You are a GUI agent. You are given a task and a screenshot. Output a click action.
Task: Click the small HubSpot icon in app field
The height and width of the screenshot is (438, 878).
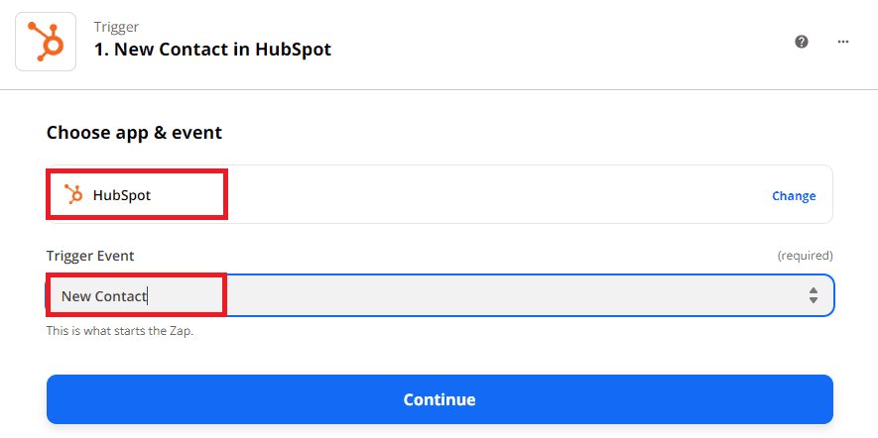pos(73,195)
